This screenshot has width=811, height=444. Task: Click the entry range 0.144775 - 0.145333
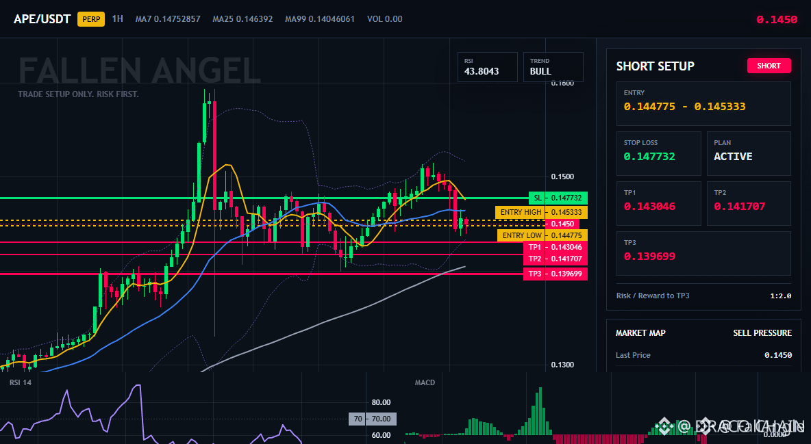(x=685, y=107)
